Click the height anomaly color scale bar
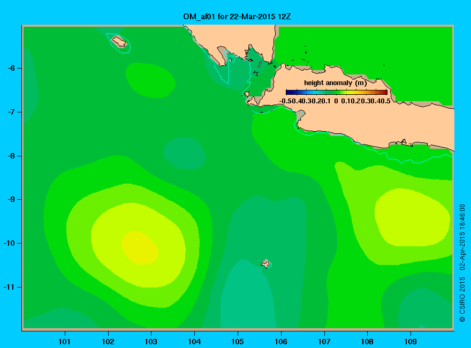 pos(337,92)
